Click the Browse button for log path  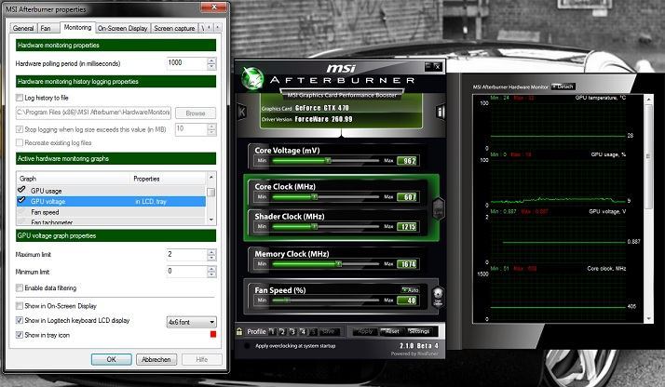pos(196,113)
